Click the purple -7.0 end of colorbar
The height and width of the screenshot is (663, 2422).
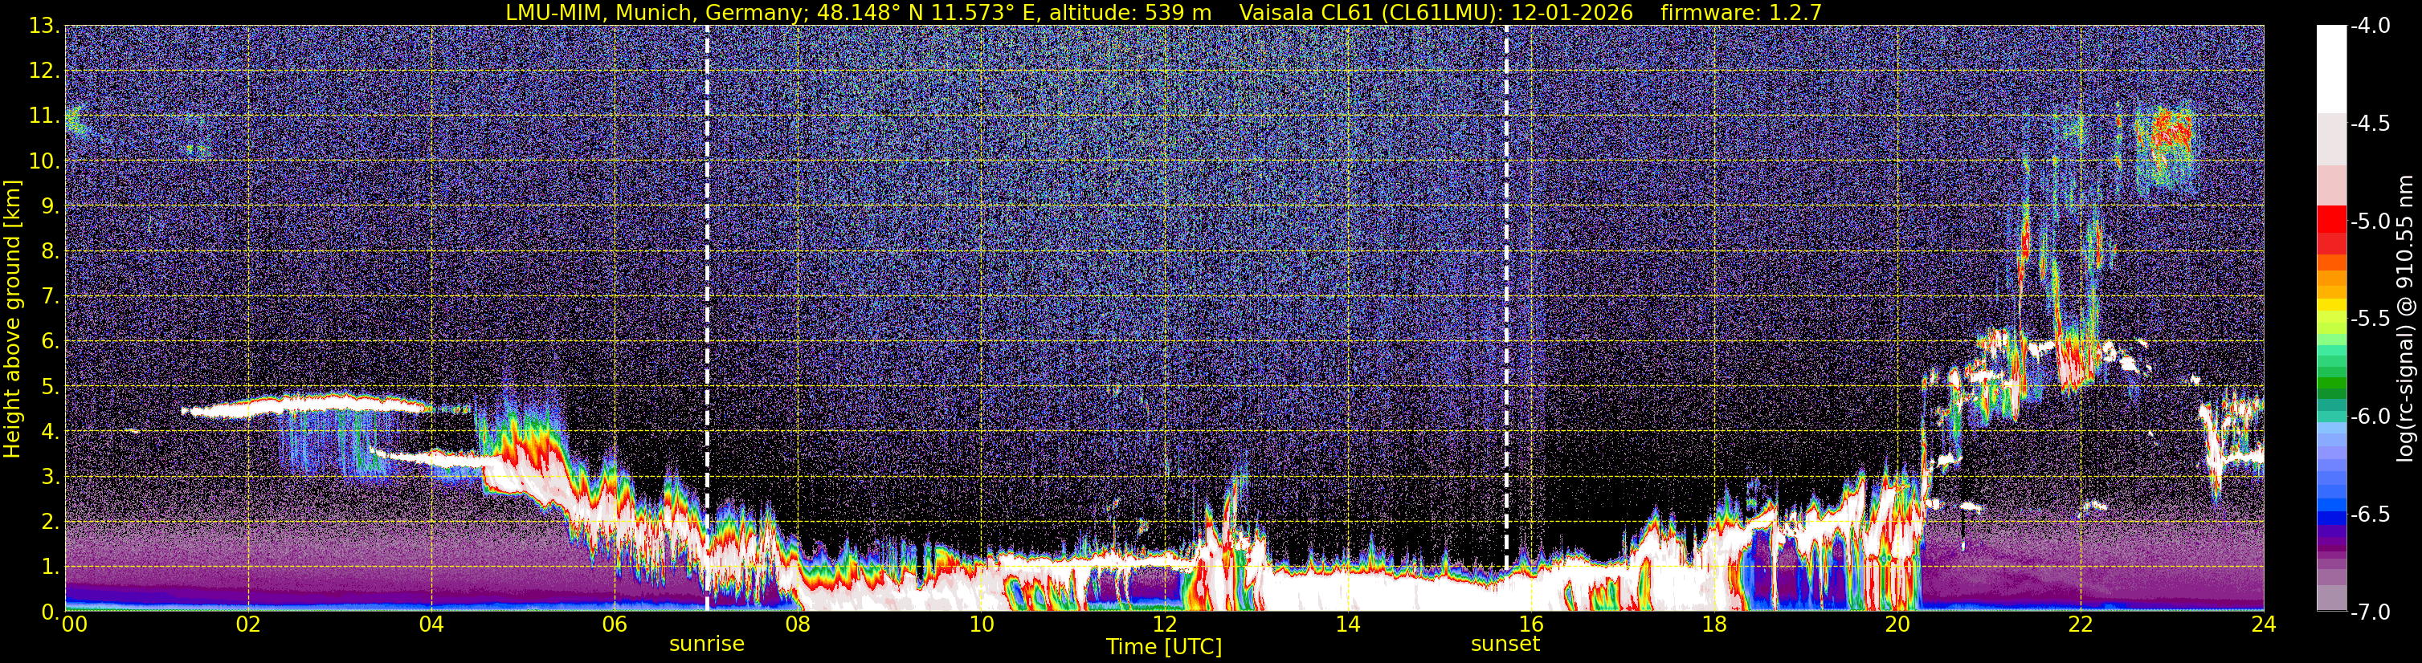[2332, 601]
